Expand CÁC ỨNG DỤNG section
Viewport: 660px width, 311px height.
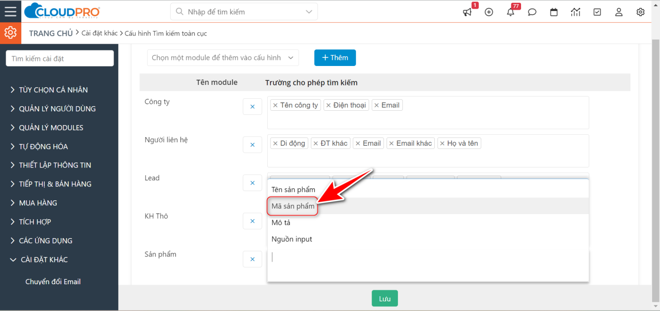click(41, 241)
